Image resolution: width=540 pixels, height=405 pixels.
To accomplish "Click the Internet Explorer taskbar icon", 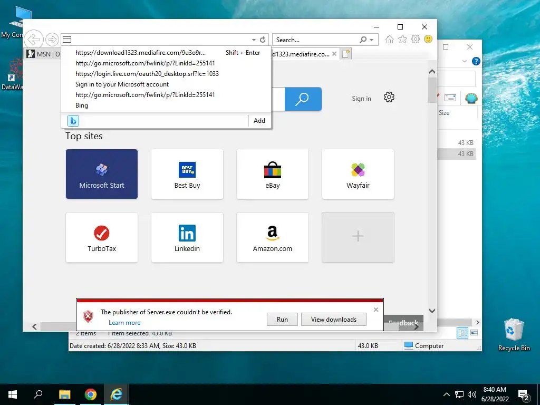I will 117,394.
